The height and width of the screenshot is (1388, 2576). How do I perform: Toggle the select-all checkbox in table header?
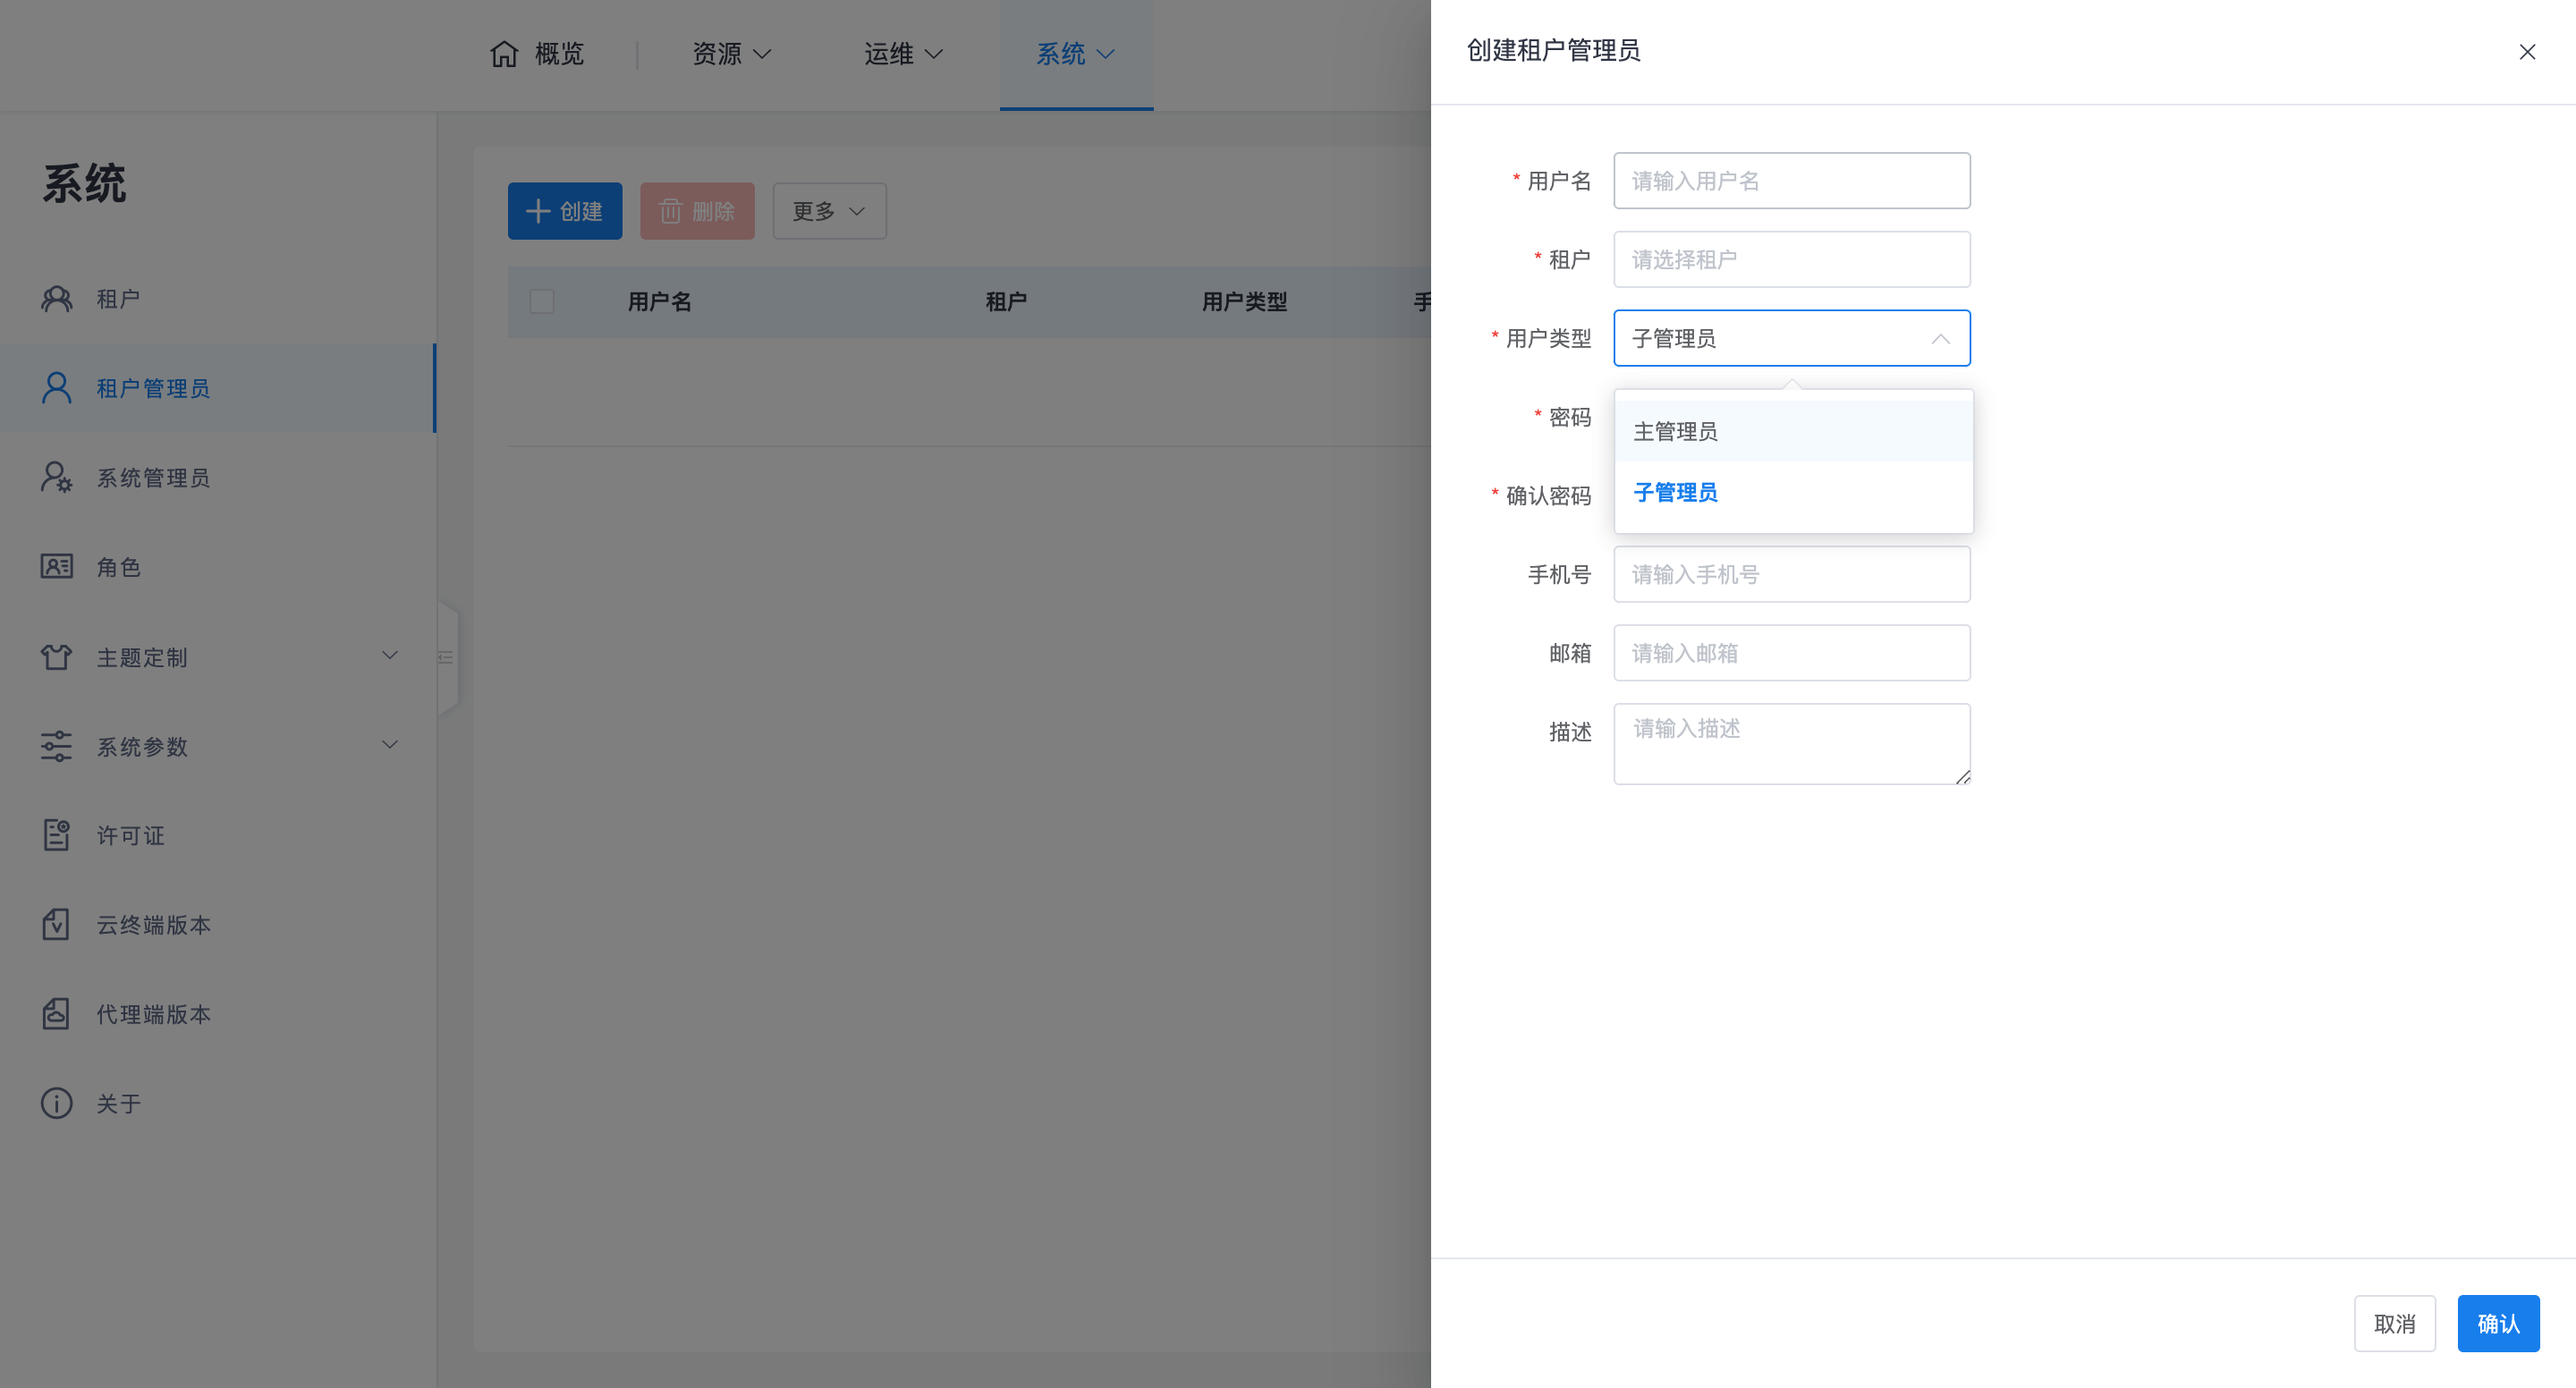542,301
